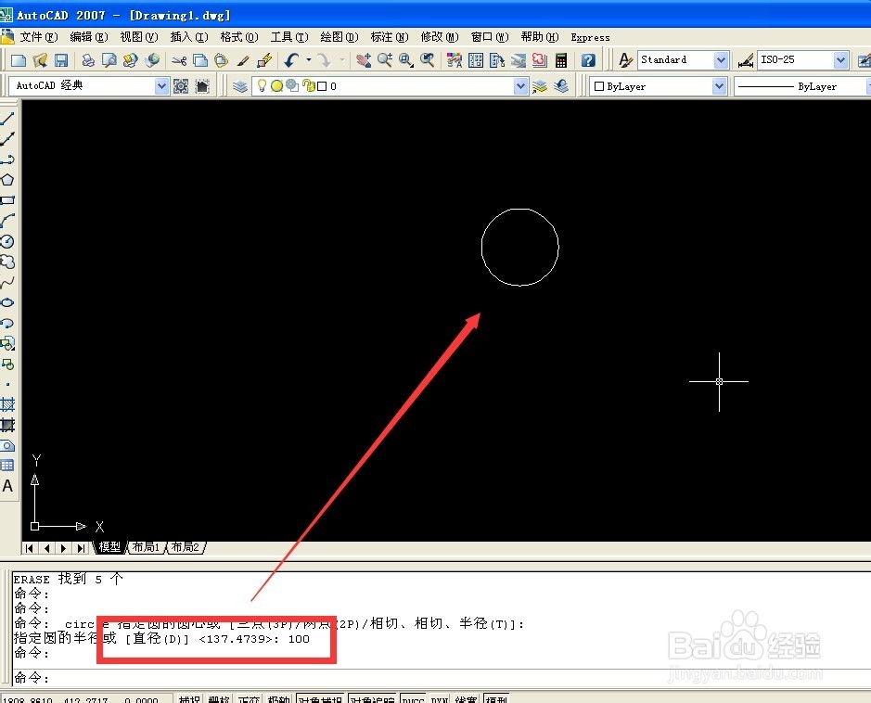Expand the layer list dropdown

pyautogui.click(x=520, y=86)
